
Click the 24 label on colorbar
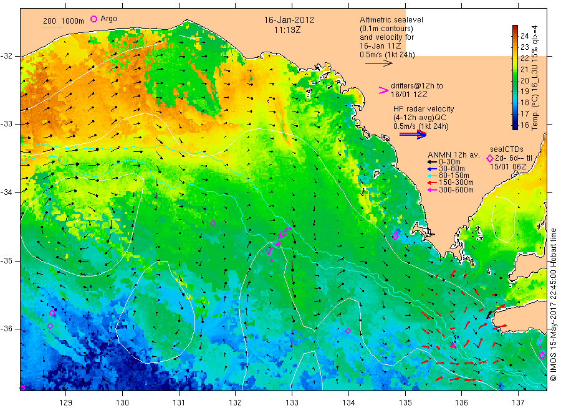click(524, 35)
